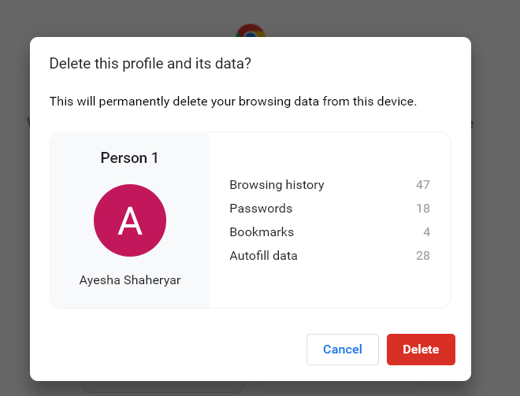Click the passwords count 18

pyautogui.click(x=423, y=209)
